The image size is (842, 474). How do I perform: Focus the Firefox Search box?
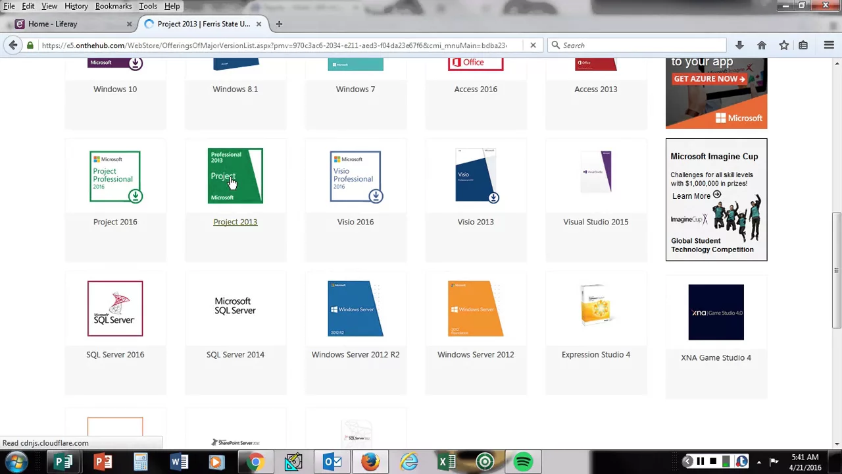coord(636,45)
